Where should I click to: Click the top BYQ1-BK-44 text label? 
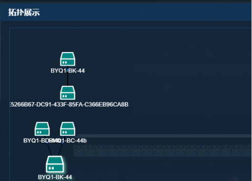click(68, 71)
